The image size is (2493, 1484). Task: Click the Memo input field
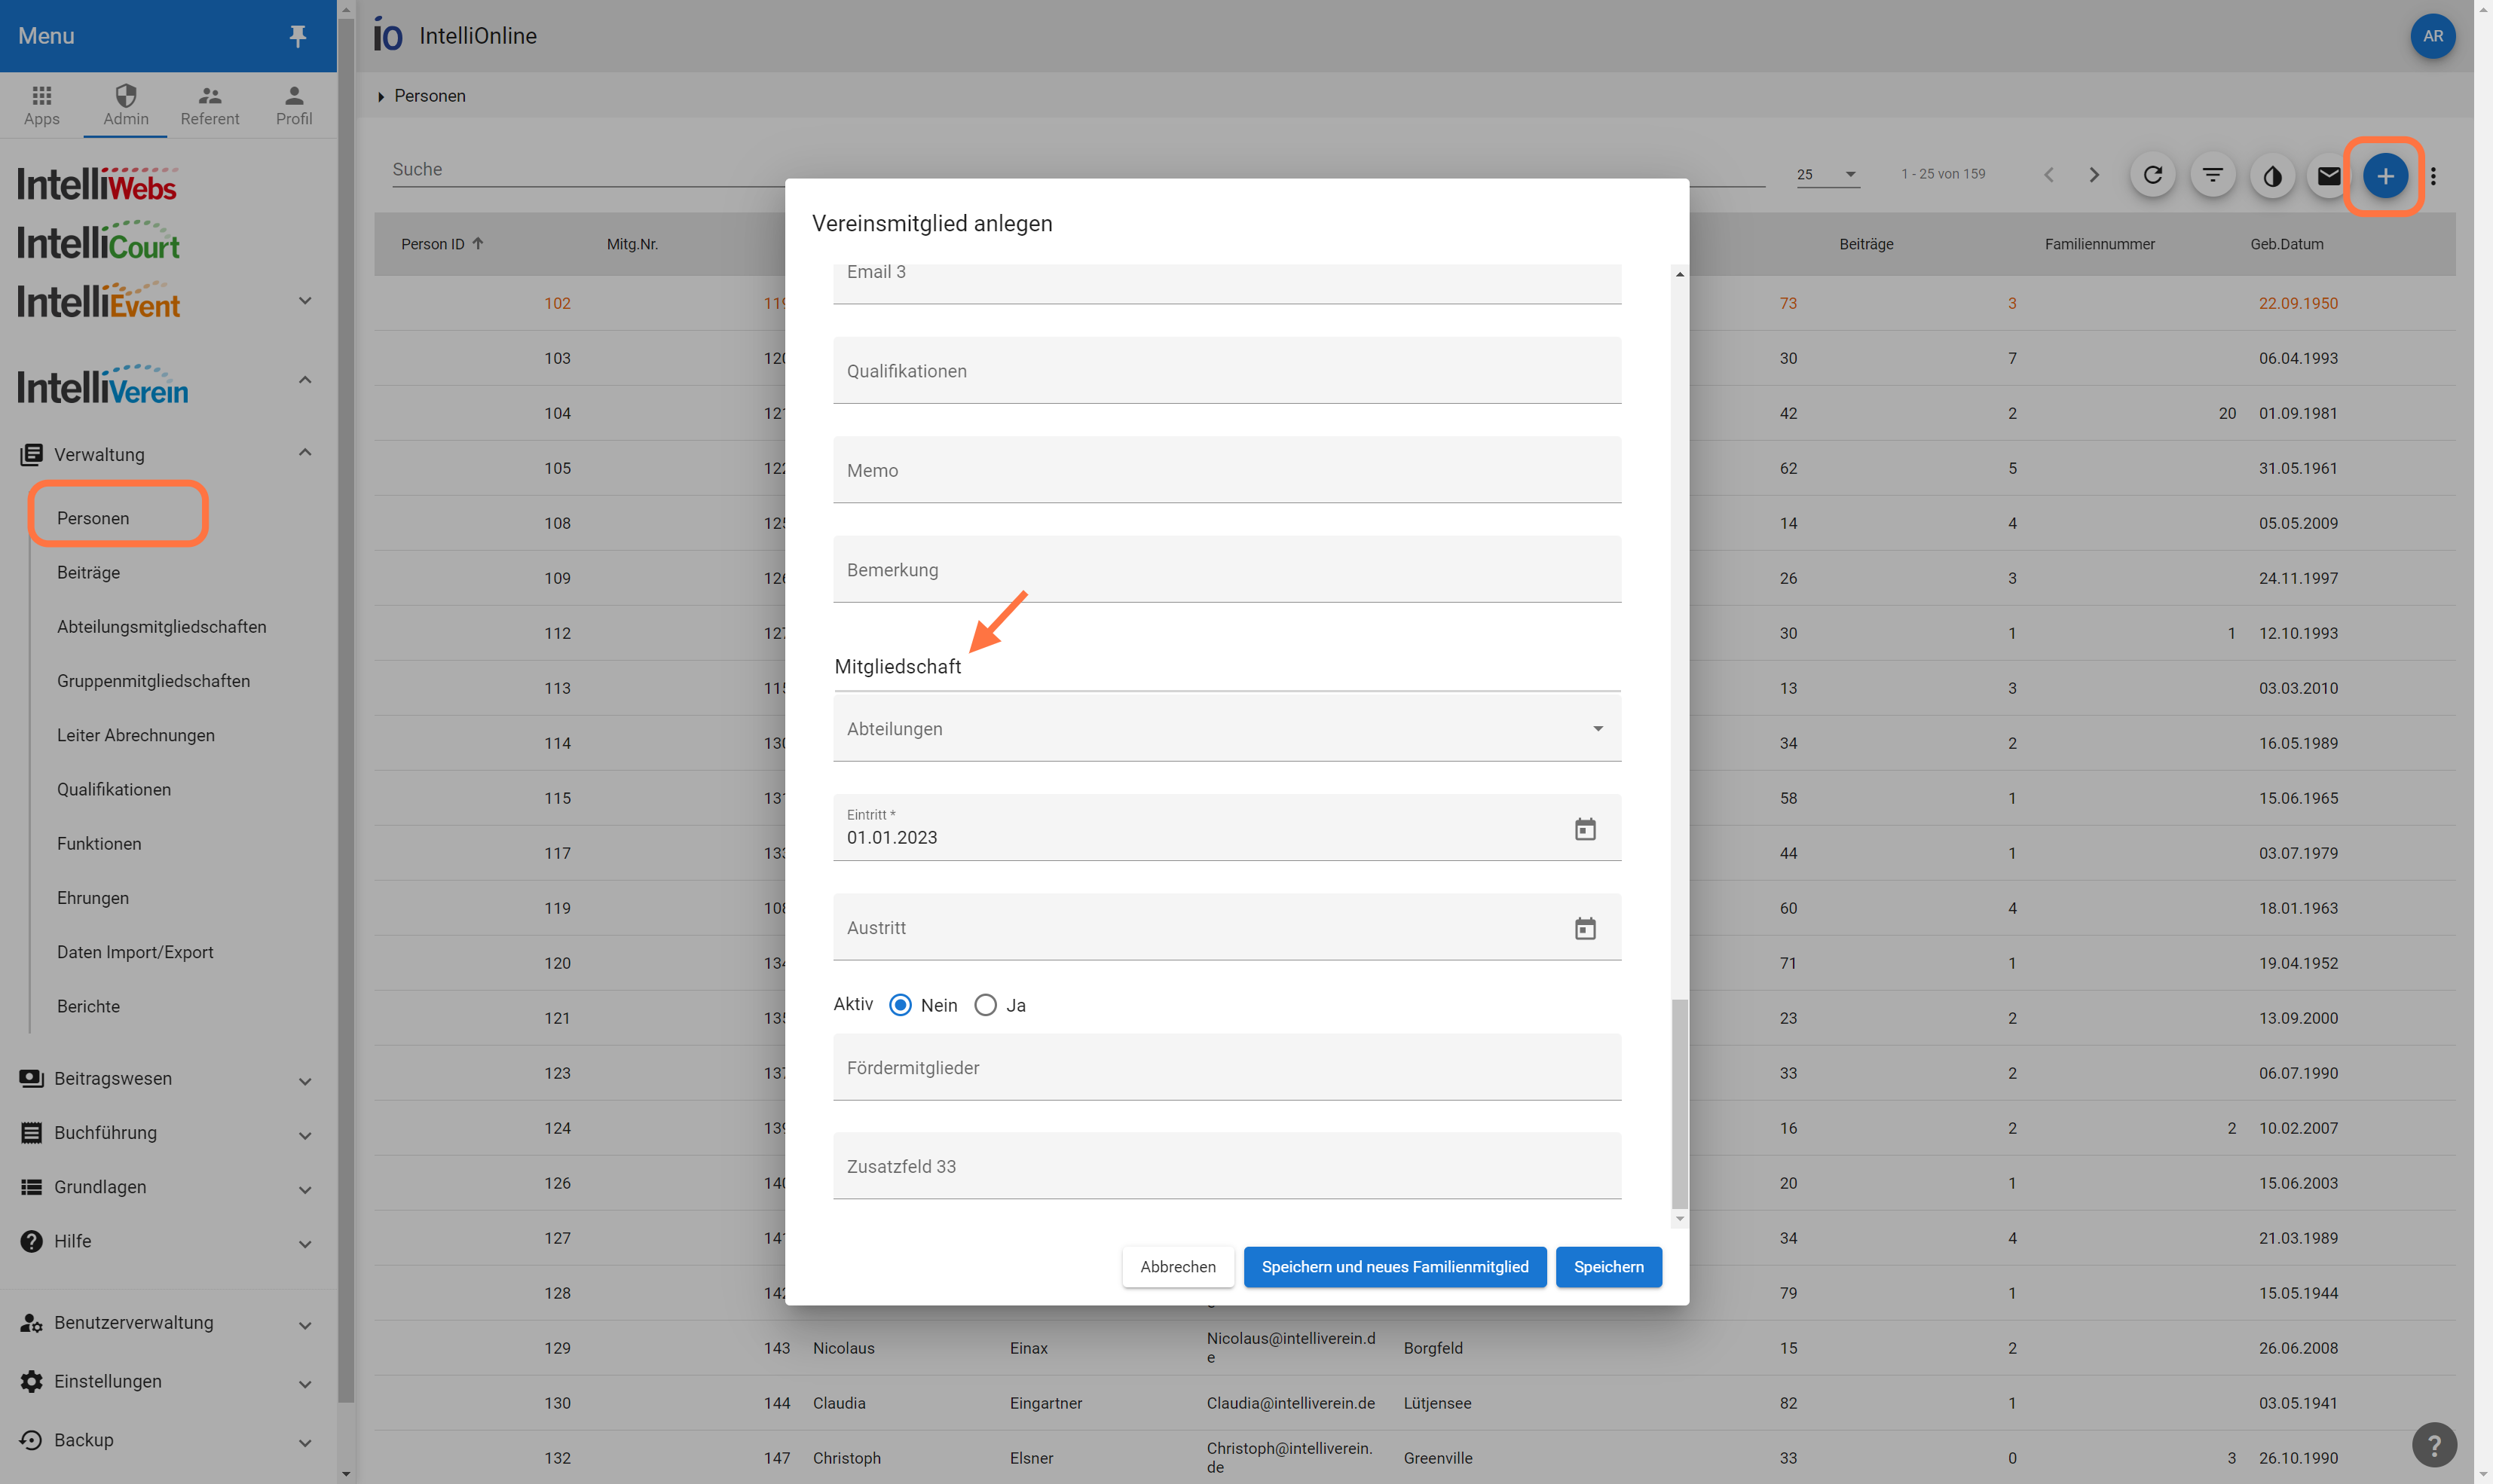tap(1226, 470)
